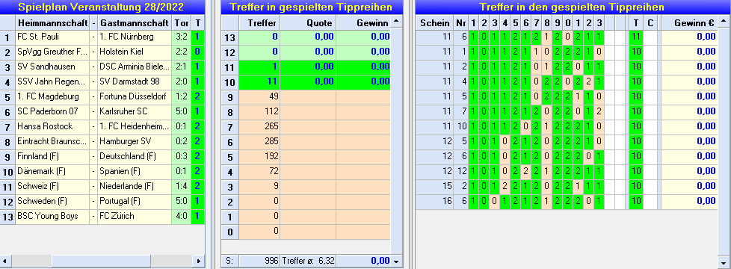Click Niederlande (F) cell
Viewport: 731px width, 269px height.
tap(135, 186)
